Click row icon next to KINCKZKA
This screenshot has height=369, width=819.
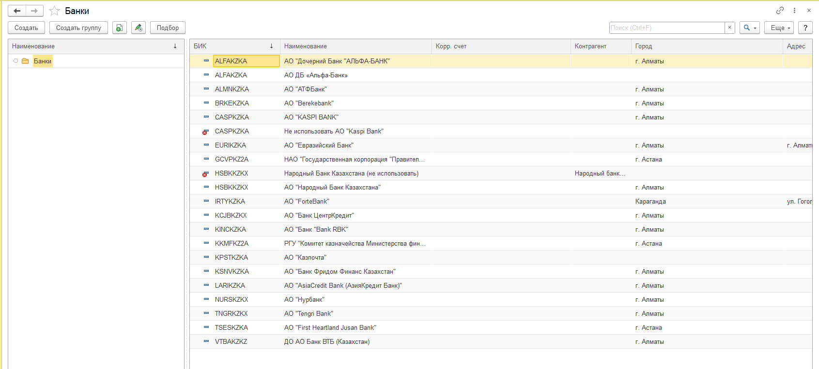[x=206, y=229]
